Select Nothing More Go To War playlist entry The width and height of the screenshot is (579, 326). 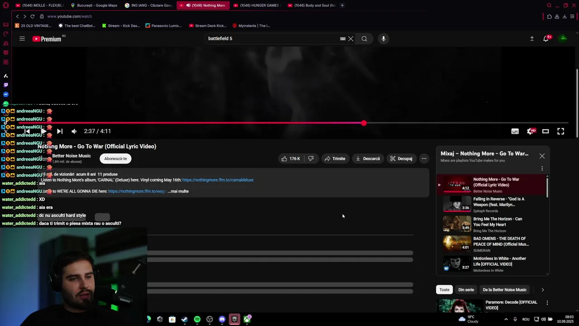pyautogui.click(x=491, y=185)
